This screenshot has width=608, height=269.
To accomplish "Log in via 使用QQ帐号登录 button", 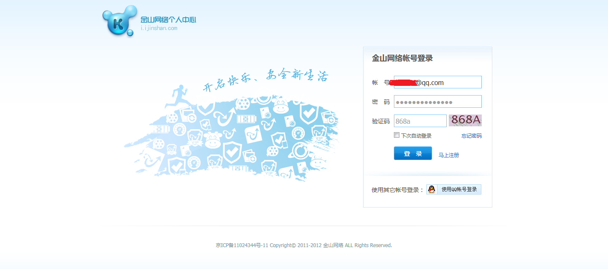I will tap(454, 189).
